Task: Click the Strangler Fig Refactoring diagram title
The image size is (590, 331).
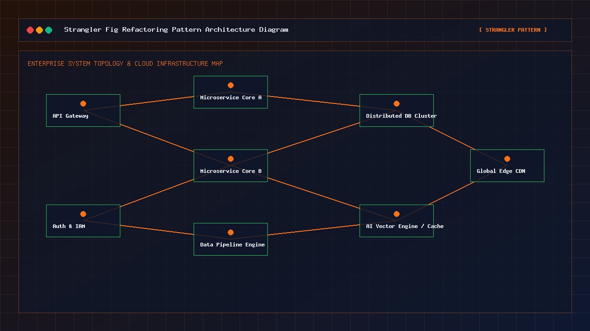Action: (x=176, y=29)
